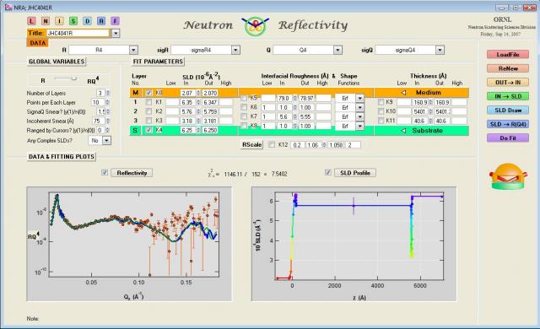This screenshot has width=540, height=329.
Task: Click the IN → SLD button
Action: click(x=508, y=96)
